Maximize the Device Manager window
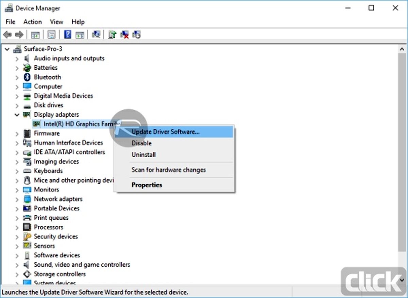This screenshot has width=408, height=298. [x=371, y=8]
